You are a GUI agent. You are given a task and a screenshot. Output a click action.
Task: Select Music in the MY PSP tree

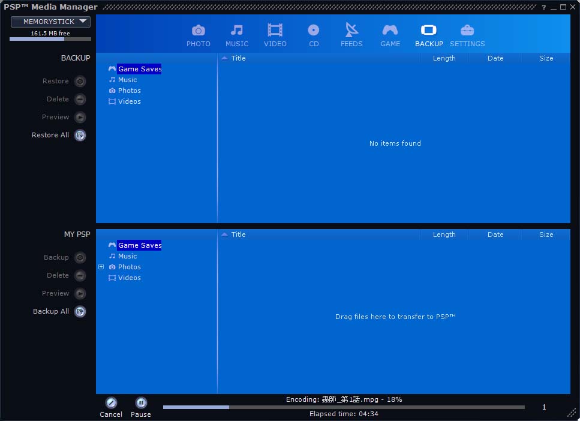click(127, 256)
